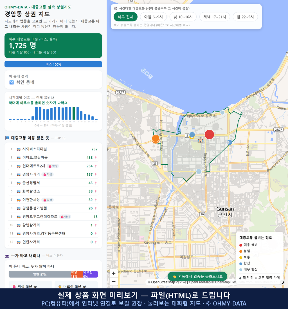Screen dimensions: 288x309
Task: Open 경암동성가병원 stop row
Action: point(53,208)
